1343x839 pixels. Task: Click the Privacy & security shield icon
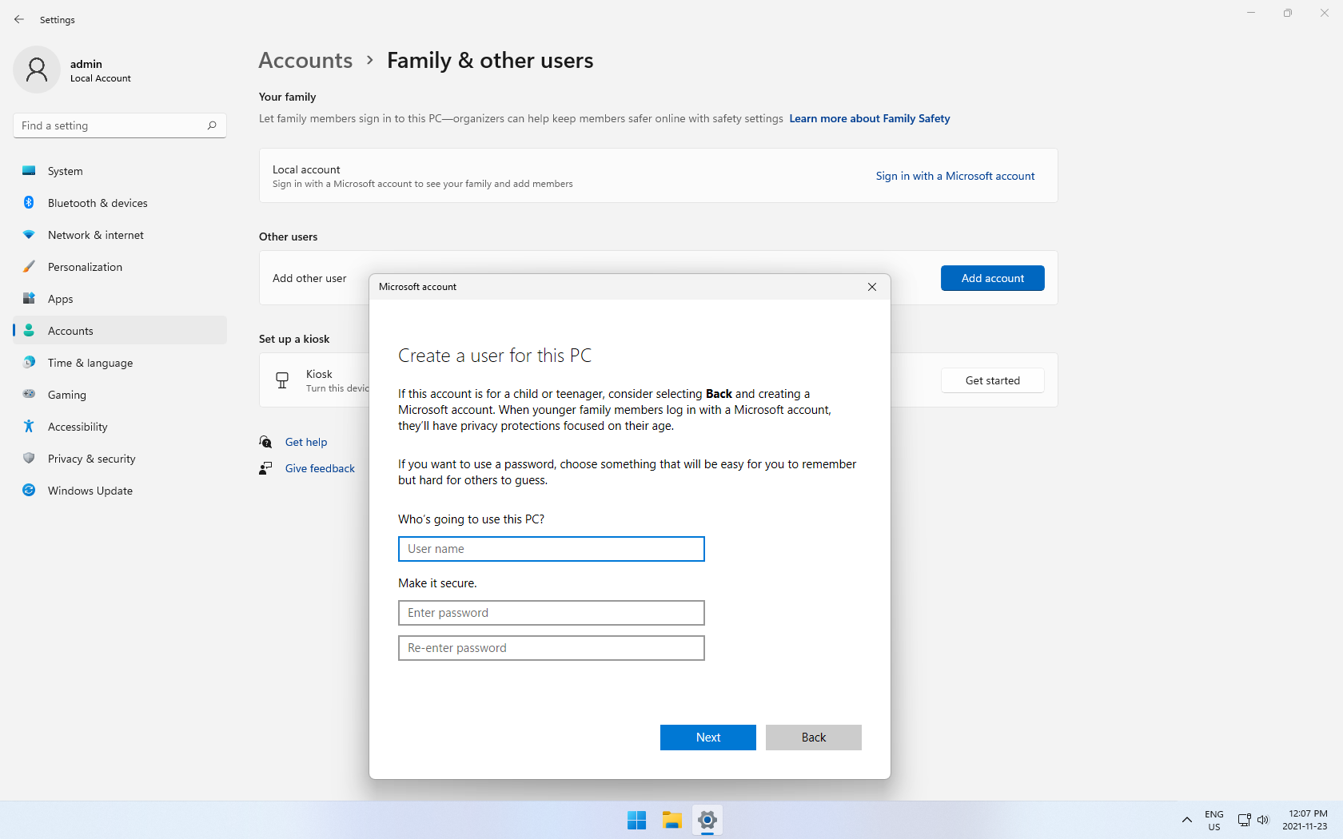point(29,459)
